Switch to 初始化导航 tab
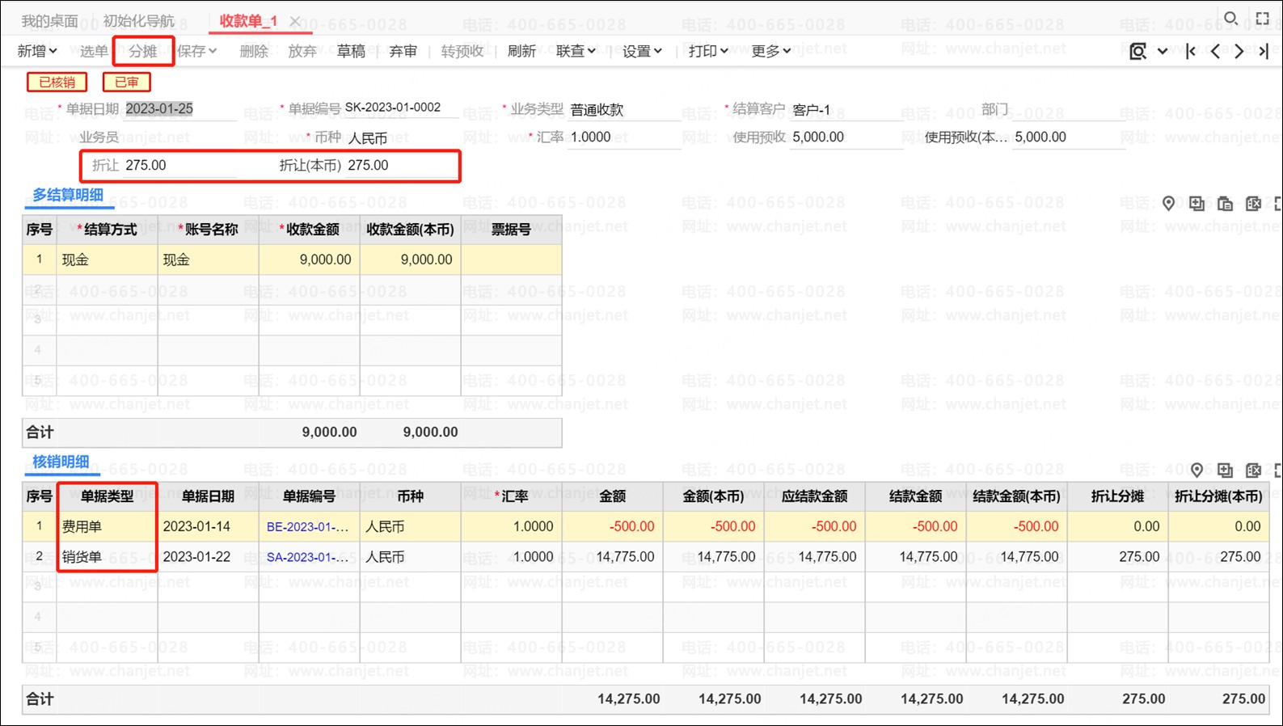 point(138,21)
